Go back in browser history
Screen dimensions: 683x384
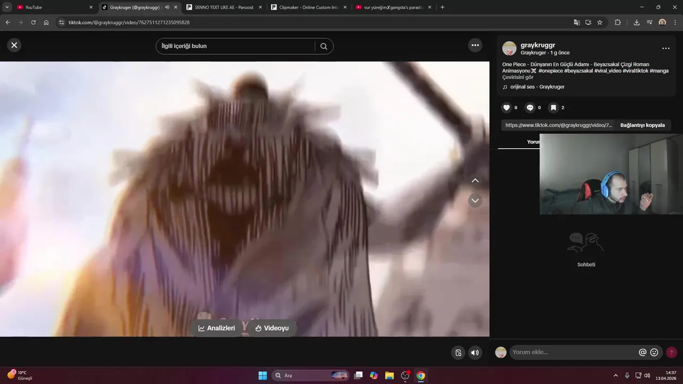[7, 22]
